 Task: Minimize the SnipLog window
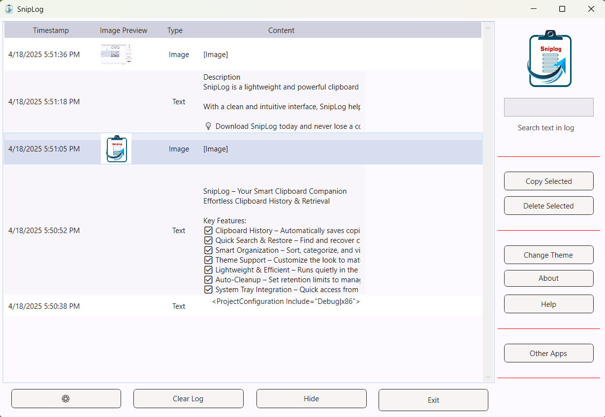pyautogui.click(x=533, y=9)
